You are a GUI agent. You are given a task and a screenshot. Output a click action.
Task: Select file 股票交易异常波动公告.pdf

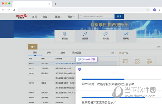pyautogui.click(x=99, y=102)
